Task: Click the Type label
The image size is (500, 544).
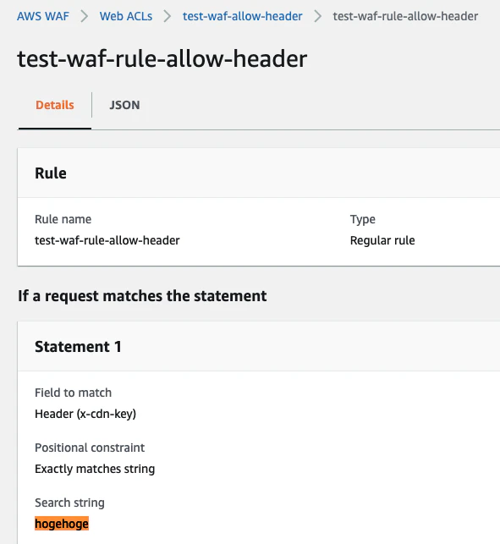Action: [363, 220]
